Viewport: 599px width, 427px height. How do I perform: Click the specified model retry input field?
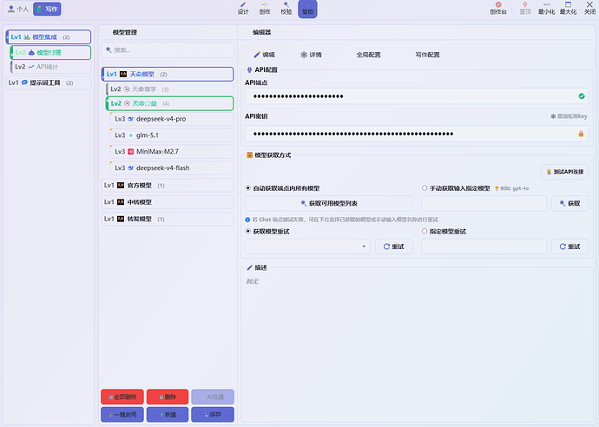484,246
